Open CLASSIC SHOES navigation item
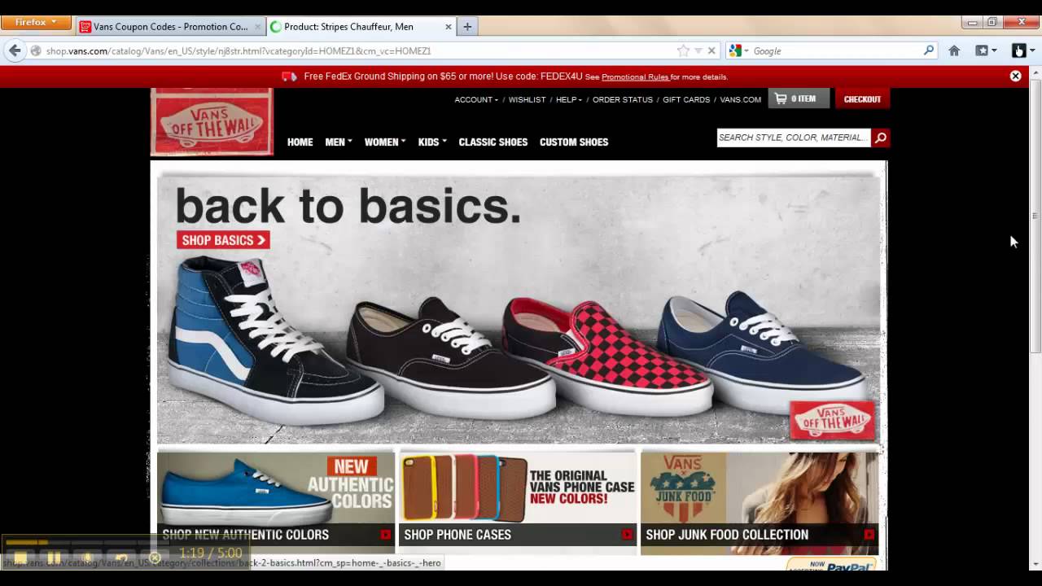 tap(493, 142)
